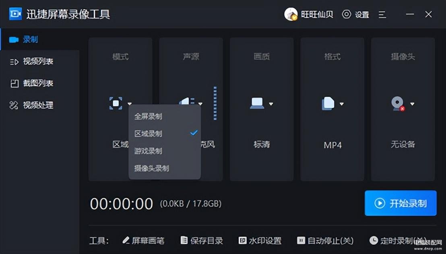Viewport: 446px width, 254px height.
Task: Open the 保存目录 folder option
Action: (202, 241)
